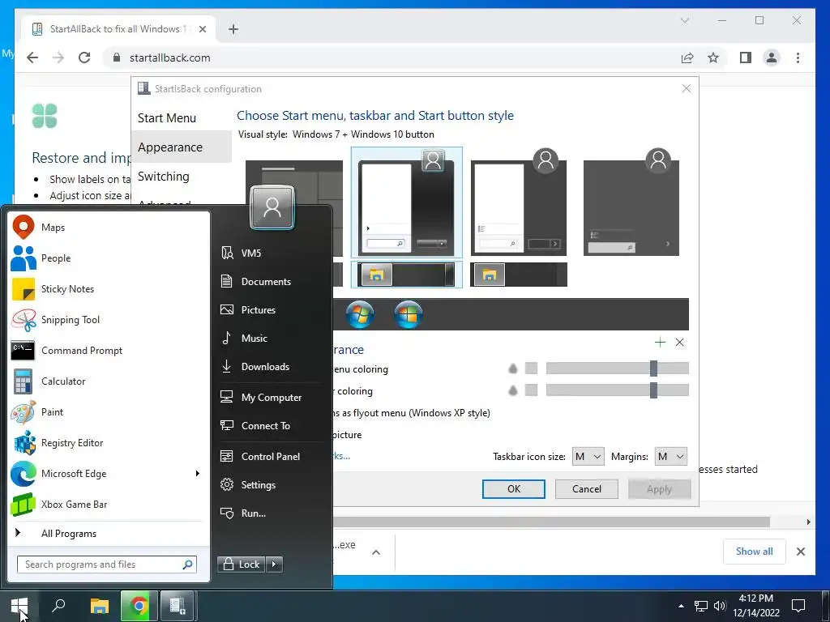Open taskbar search icon
Image resolution: width=830 pixels, height=622 pixels.
58,606
